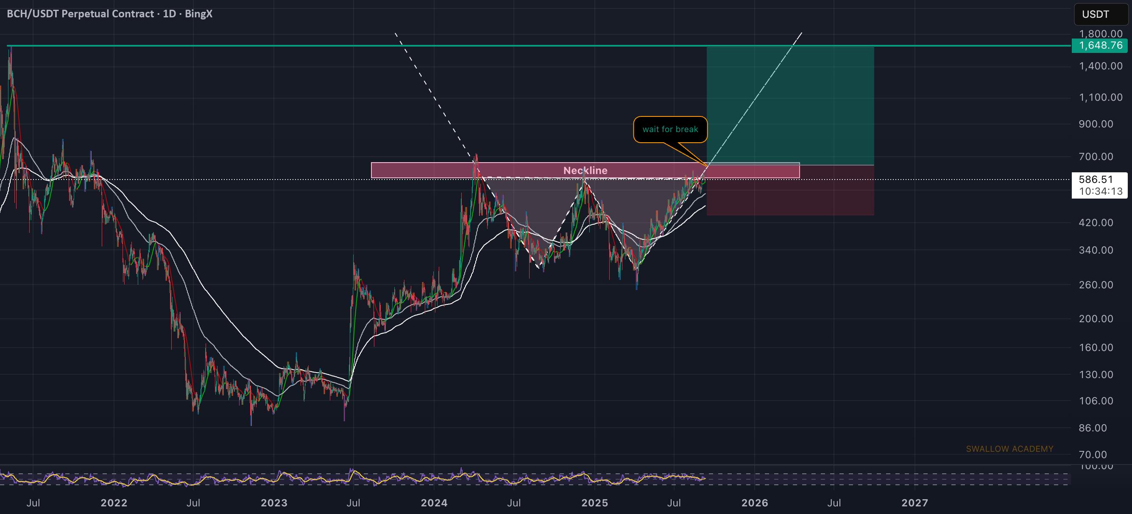Screen dimensions: 1132x514
Task: Select the green 1,648.76 price label
Action: [1100, 45]
